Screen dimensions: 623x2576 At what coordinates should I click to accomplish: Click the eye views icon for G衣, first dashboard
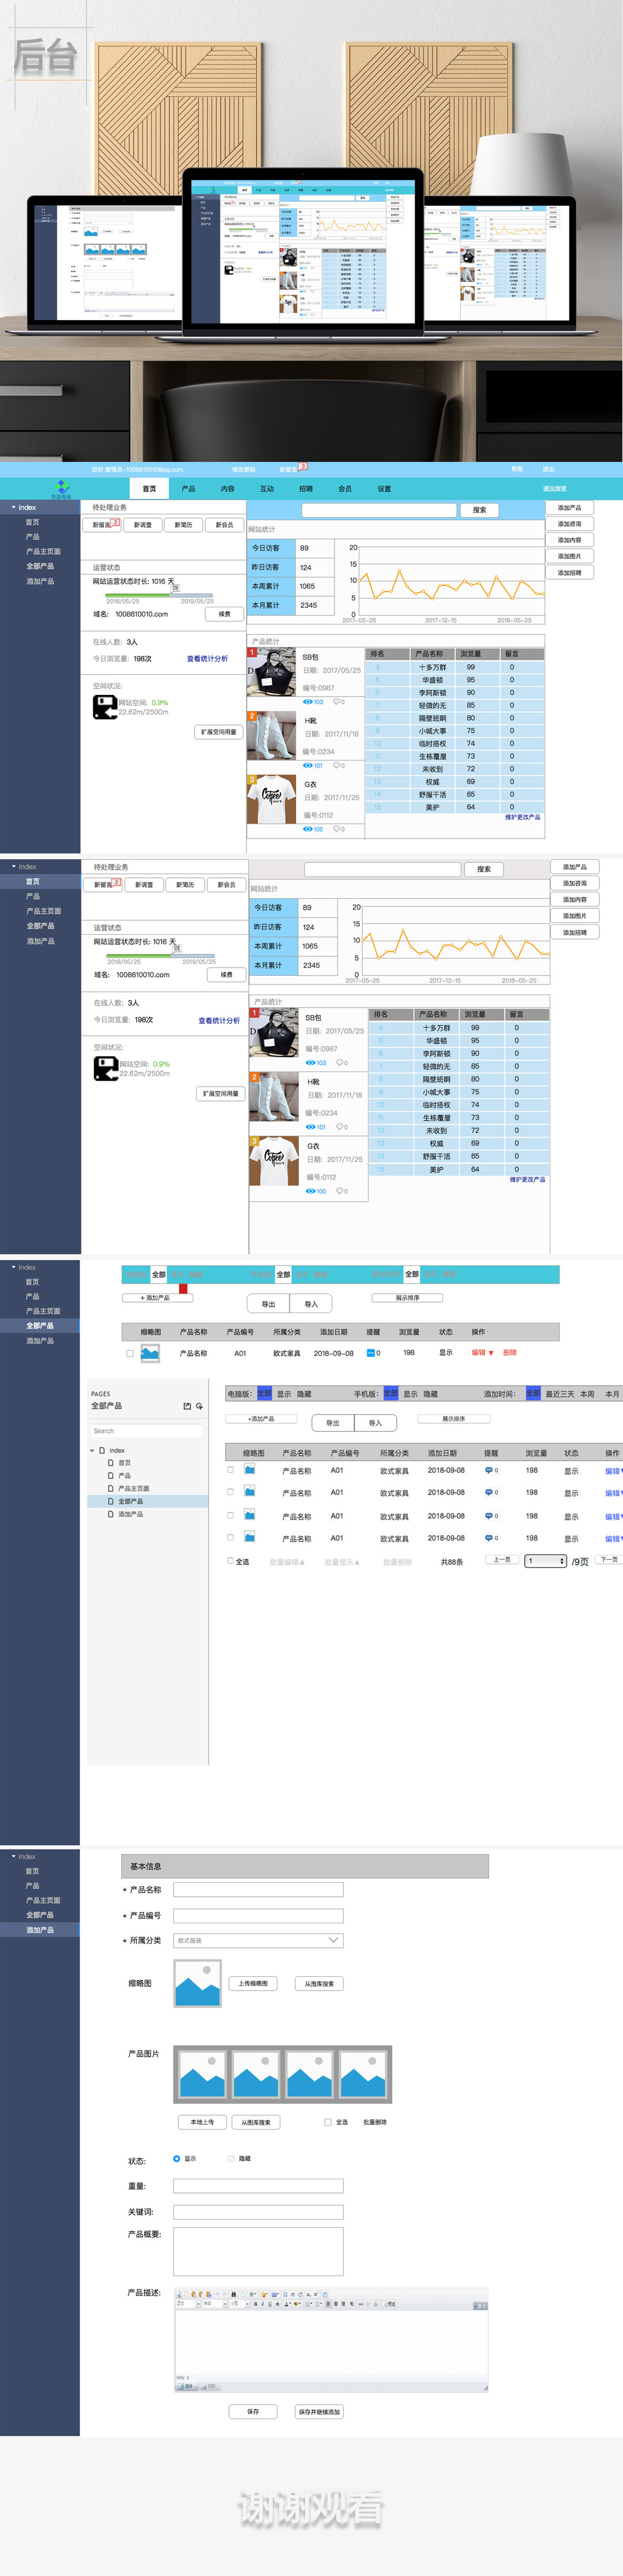pyautogui.click(x=307, y=829)
